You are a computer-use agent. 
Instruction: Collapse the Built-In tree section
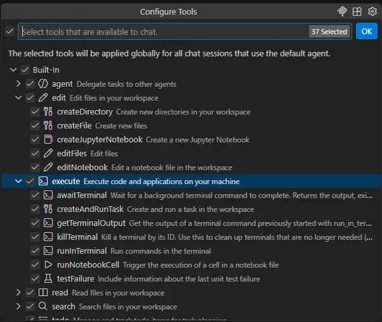tap(13, 70)
